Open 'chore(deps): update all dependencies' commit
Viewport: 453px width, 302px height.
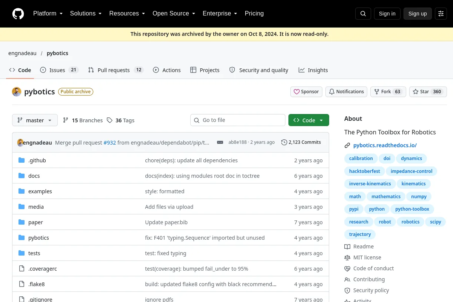(x=191, y=160)
